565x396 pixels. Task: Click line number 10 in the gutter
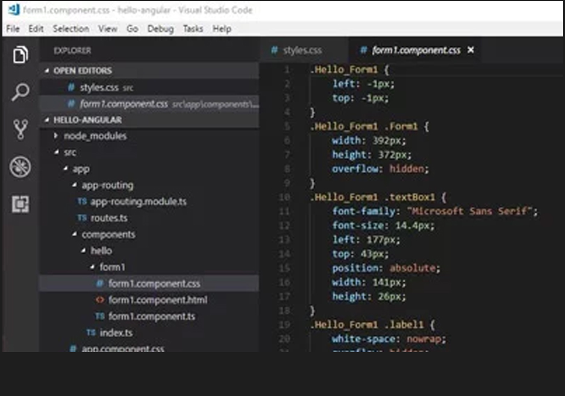pos(284,197)
